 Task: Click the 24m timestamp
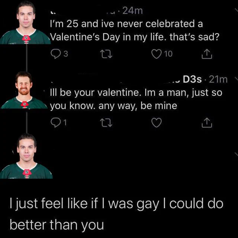132,11
